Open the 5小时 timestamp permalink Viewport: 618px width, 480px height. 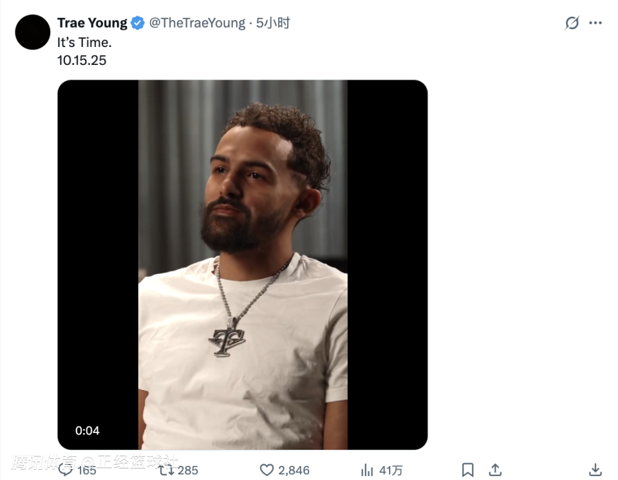[x=273, y=23]
